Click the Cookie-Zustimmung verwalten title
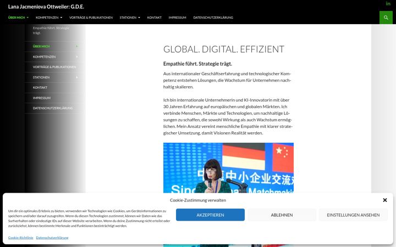Screen dimensions: 396x247 click(198, 200)
